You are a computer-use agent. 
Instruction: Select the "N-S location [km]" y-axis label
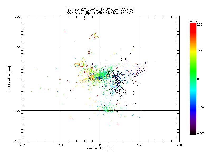[x=9, y=79]
